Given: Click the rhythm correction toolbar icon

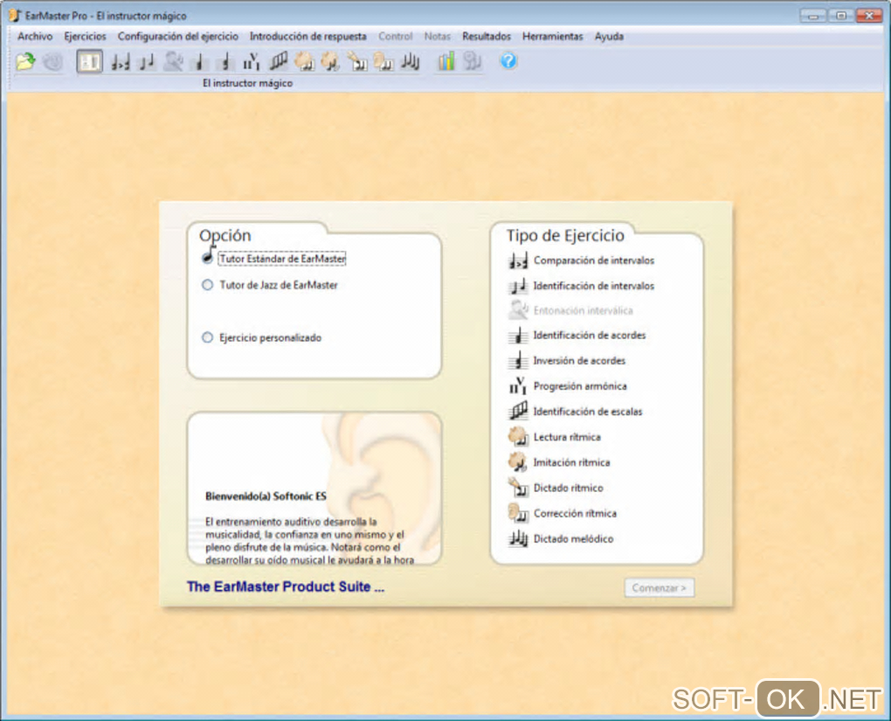Looking at the screenshot, I should pos(383,61).
